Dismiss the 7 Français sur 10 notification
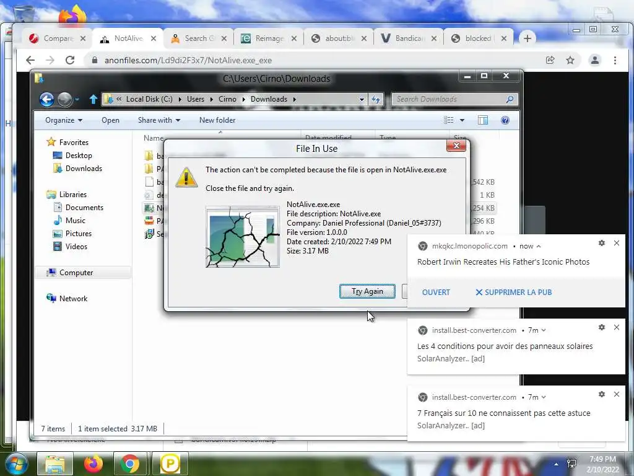Screen dimensions: 634x476 617,394
